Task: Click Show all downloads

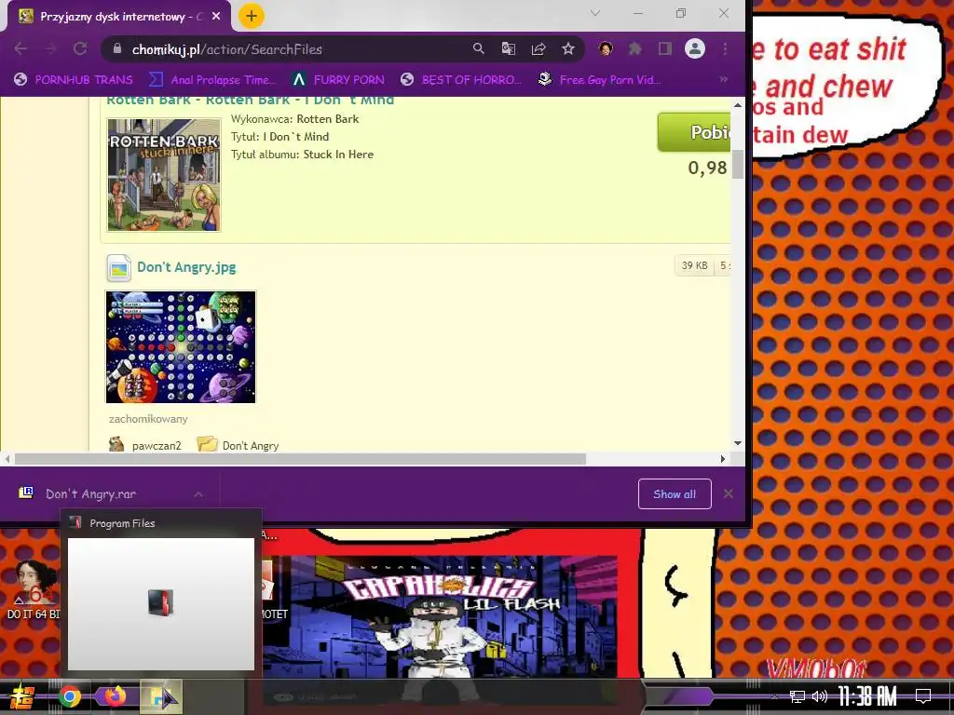Action: pos(675,494)
